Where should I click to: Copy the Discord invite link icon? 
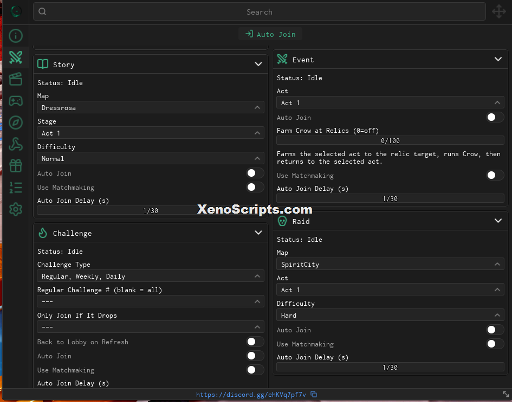314,395
